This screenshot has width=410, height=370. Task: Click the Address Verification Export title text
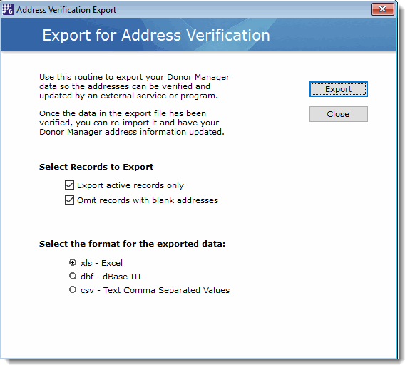(66, 10)
